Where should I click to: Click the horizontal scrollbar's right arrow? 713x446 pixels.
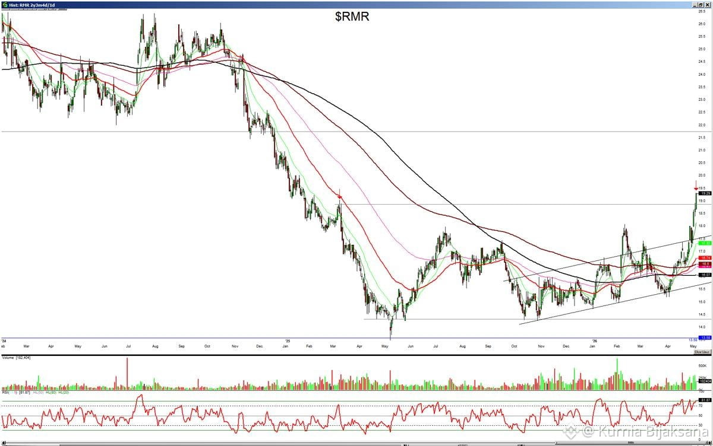point(709,442)
